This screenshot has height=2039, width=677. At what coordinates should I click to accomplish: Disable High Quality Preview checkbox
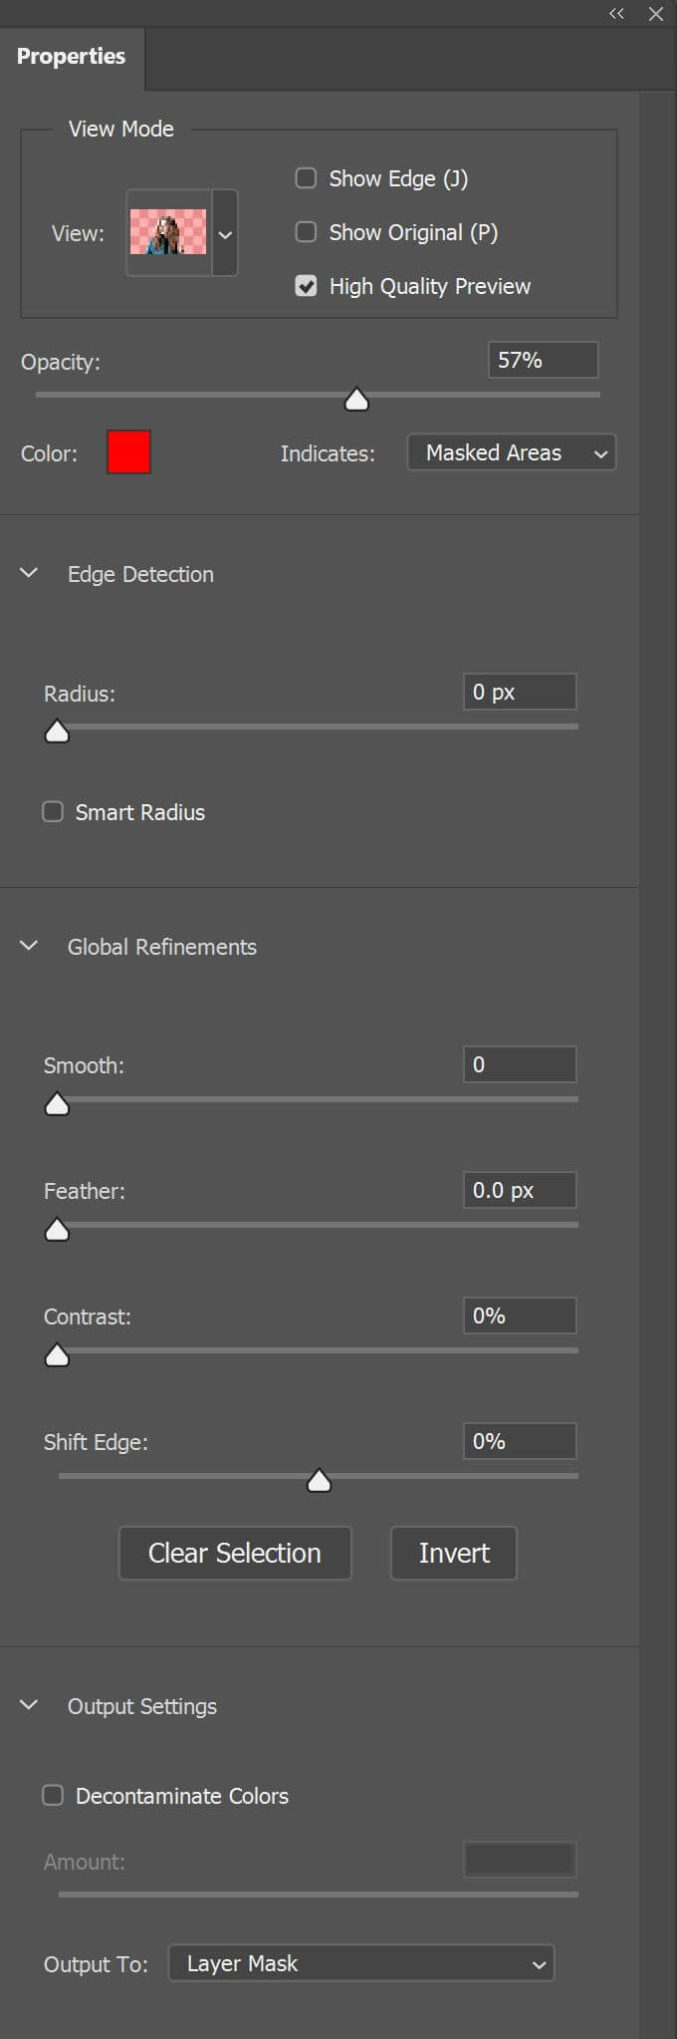tap(307, 286)
